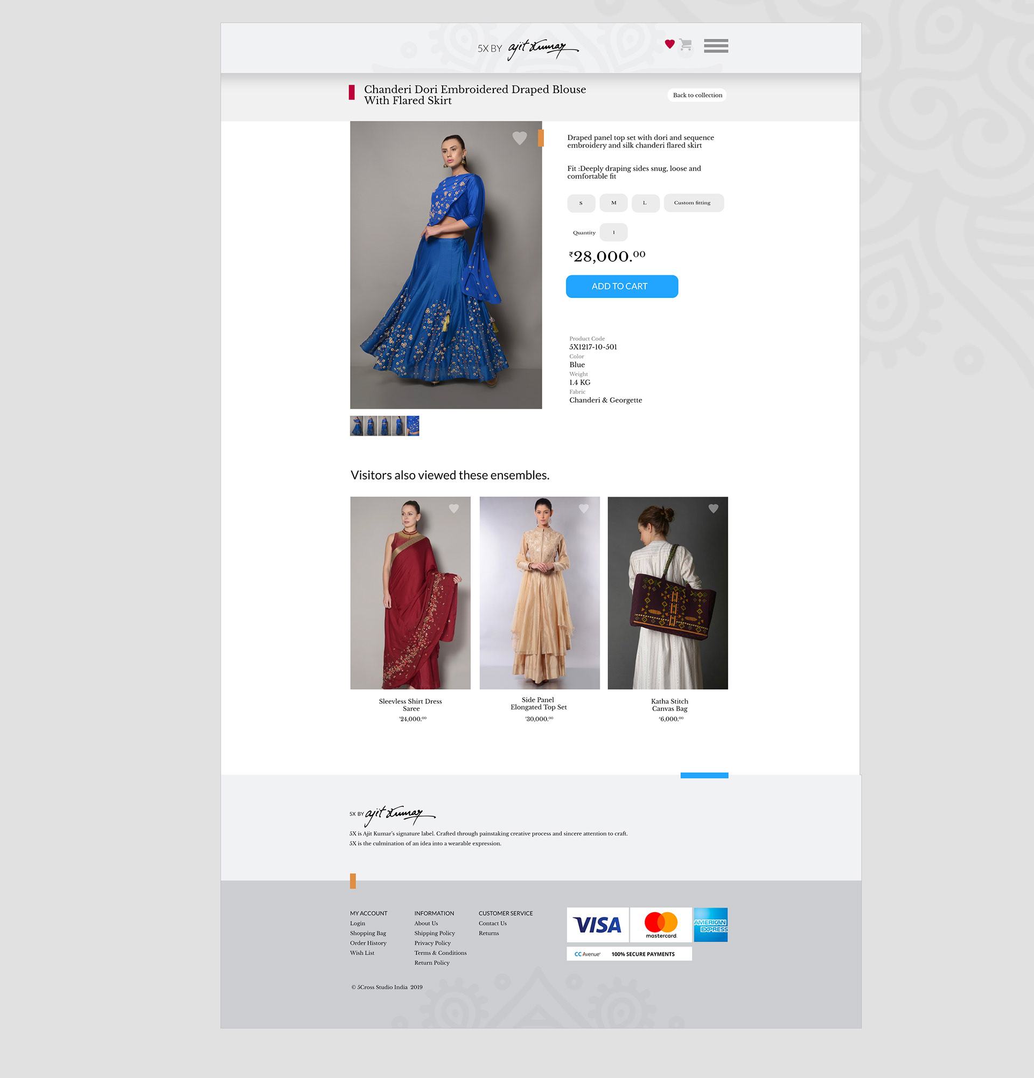This screenshot has width=1034, height=1078.
Task: Open Shipping Policy footer link
Action: (x=434, y=933)
